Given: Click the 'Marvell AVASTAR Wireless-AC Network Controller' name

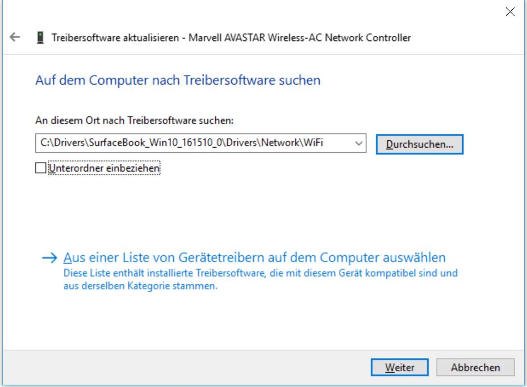Looking at the screenshot, I should [300, 38].
